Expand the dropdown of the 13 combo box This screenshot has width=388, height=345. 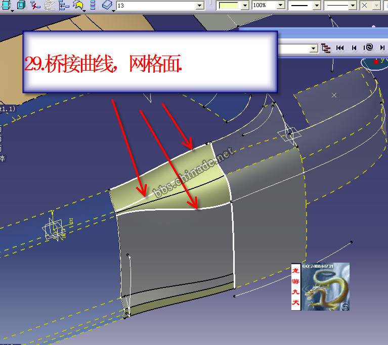pos(200,6)
